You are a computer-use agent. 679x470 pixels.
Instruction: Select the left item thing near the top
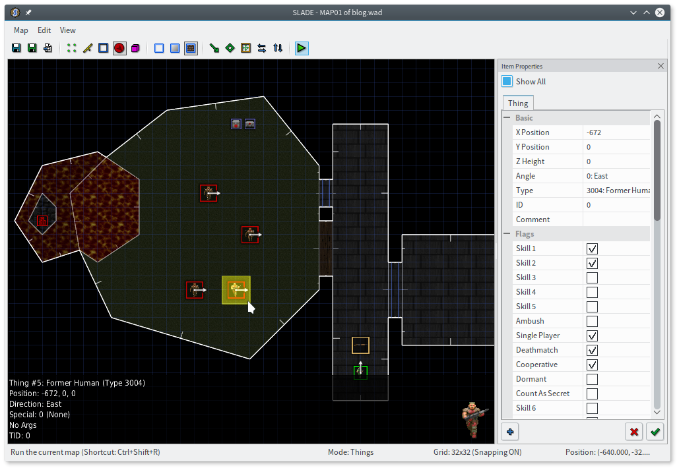[236, 124]
